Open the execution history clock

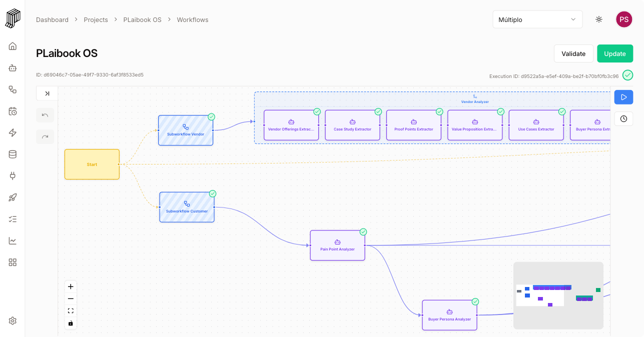tap(623, 118)
